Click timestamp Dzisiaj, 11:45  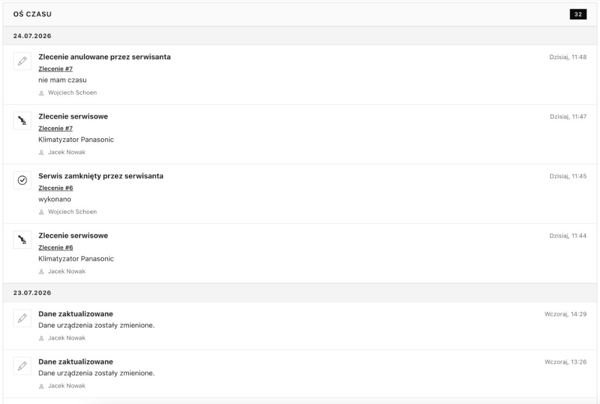(x=568, y=177)
